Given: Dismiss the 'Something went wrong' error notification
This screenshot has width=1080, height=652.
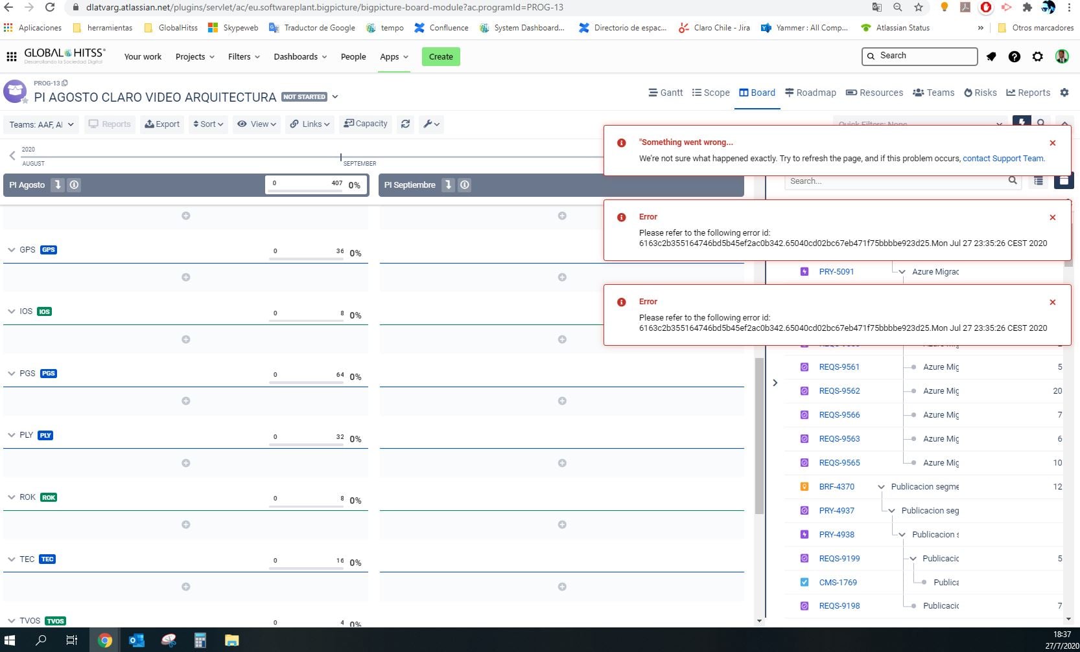Looking at the screenshot, I should pyautogui.click(x=1053, y=143).
